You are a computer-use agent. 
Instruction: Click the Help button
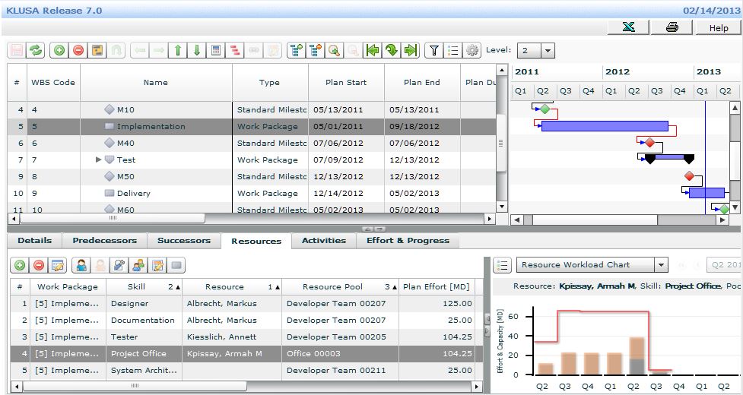coord(719,28)
